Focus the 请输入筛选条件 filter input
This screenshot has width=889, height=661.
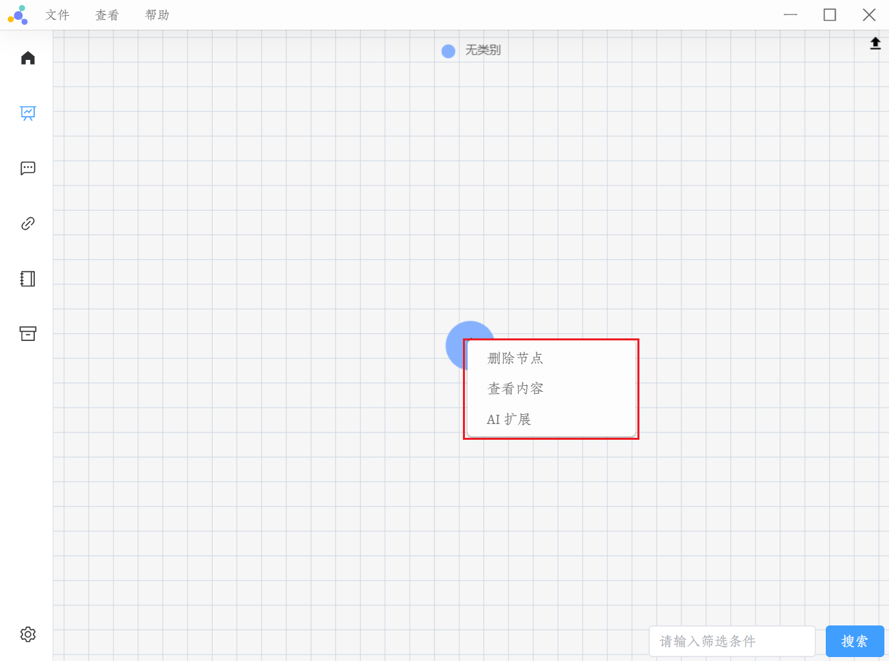(732, 641)
